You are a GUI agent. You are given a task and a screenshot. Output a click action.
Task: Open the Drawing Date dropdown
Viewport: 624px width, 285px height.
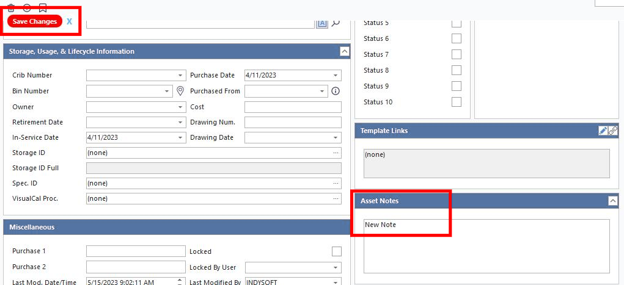point(336,137)
